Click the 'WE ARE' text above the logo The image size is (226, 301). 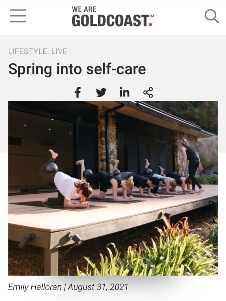point(84,9)
